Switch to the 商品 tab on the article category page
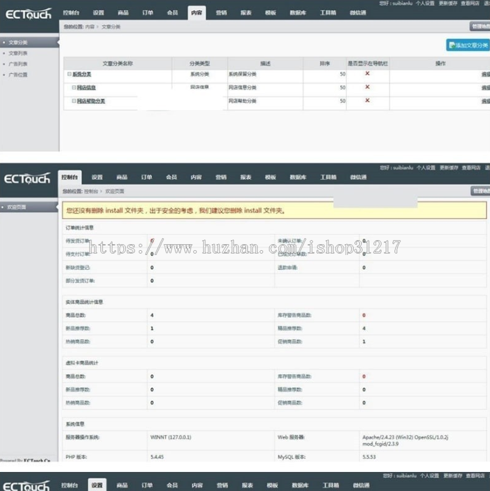The image size is (490, 491). [x=123, y=13]
